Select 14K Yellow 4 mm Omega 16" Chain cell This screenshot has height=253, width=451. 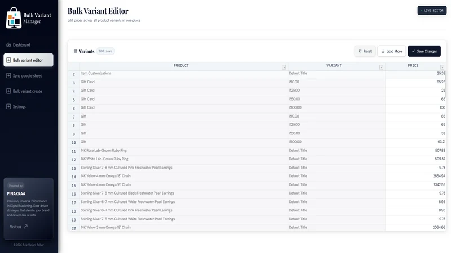tap(184, 185)
